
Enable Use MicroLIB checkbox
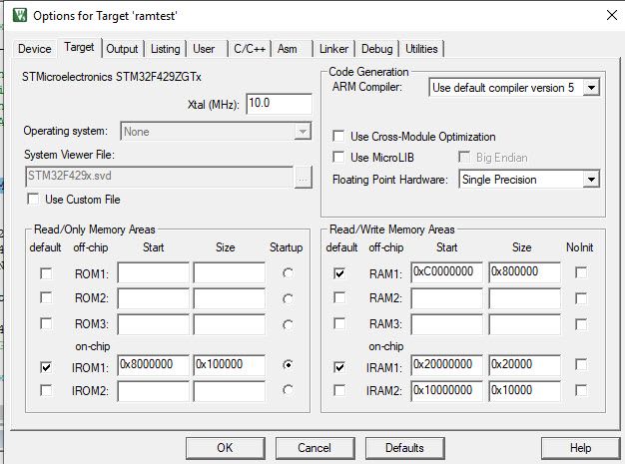click(338, 157)
